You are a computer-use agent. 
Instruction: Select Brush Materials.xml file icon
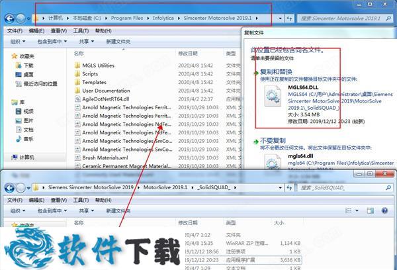click(x=77, y=157)
